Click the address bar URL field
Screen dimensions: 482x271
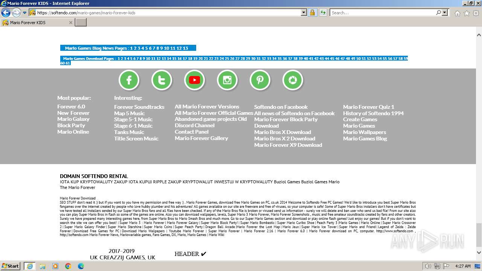pyautogui.click(x=168, y=12)
